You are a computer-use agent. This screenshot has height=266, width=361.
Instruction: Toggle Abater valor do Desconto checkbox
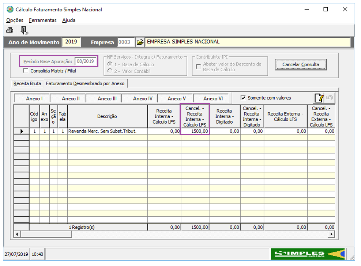point(198,67)
